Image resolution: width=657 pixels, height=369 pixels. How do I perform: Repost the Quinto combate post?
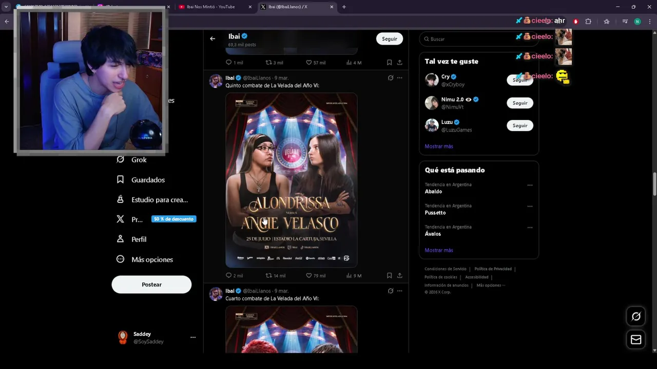(x=275, y=275)
